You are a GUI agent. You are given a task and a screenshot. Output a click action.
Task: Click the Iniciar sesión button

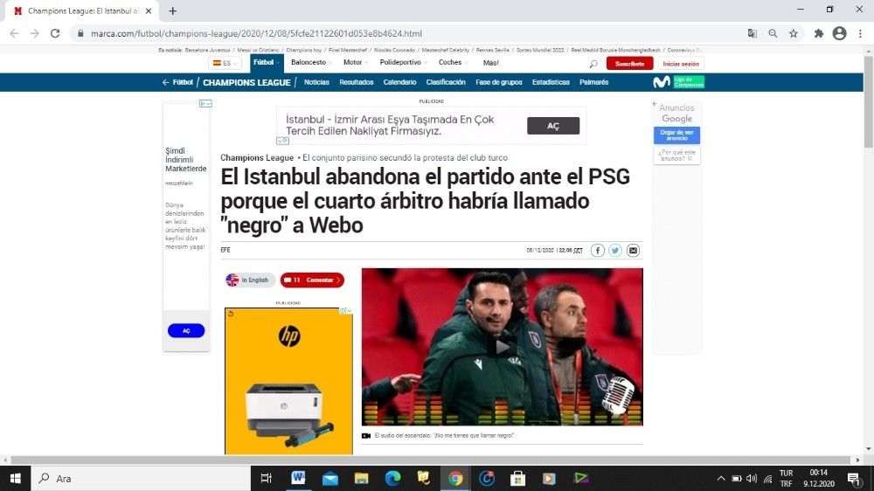point(680,64)
